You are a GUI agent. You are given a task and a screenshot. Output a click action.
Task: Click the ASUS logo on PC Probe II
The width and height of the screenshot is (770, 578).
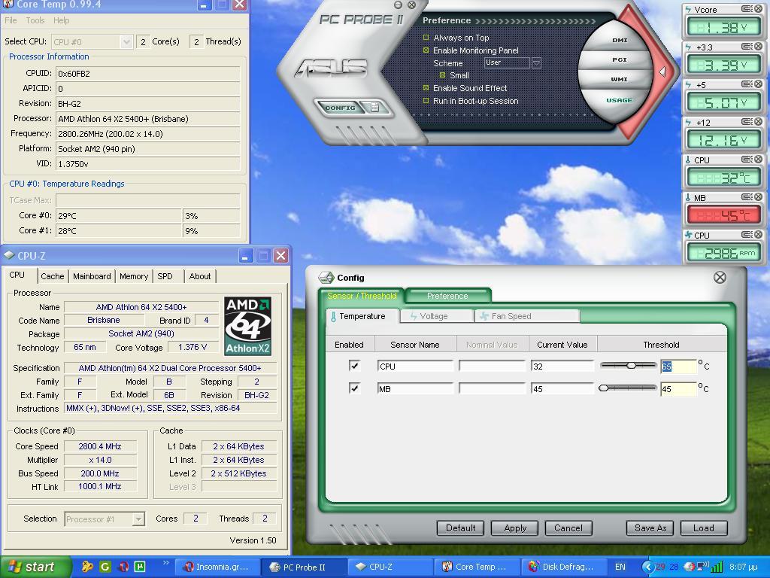331,68
